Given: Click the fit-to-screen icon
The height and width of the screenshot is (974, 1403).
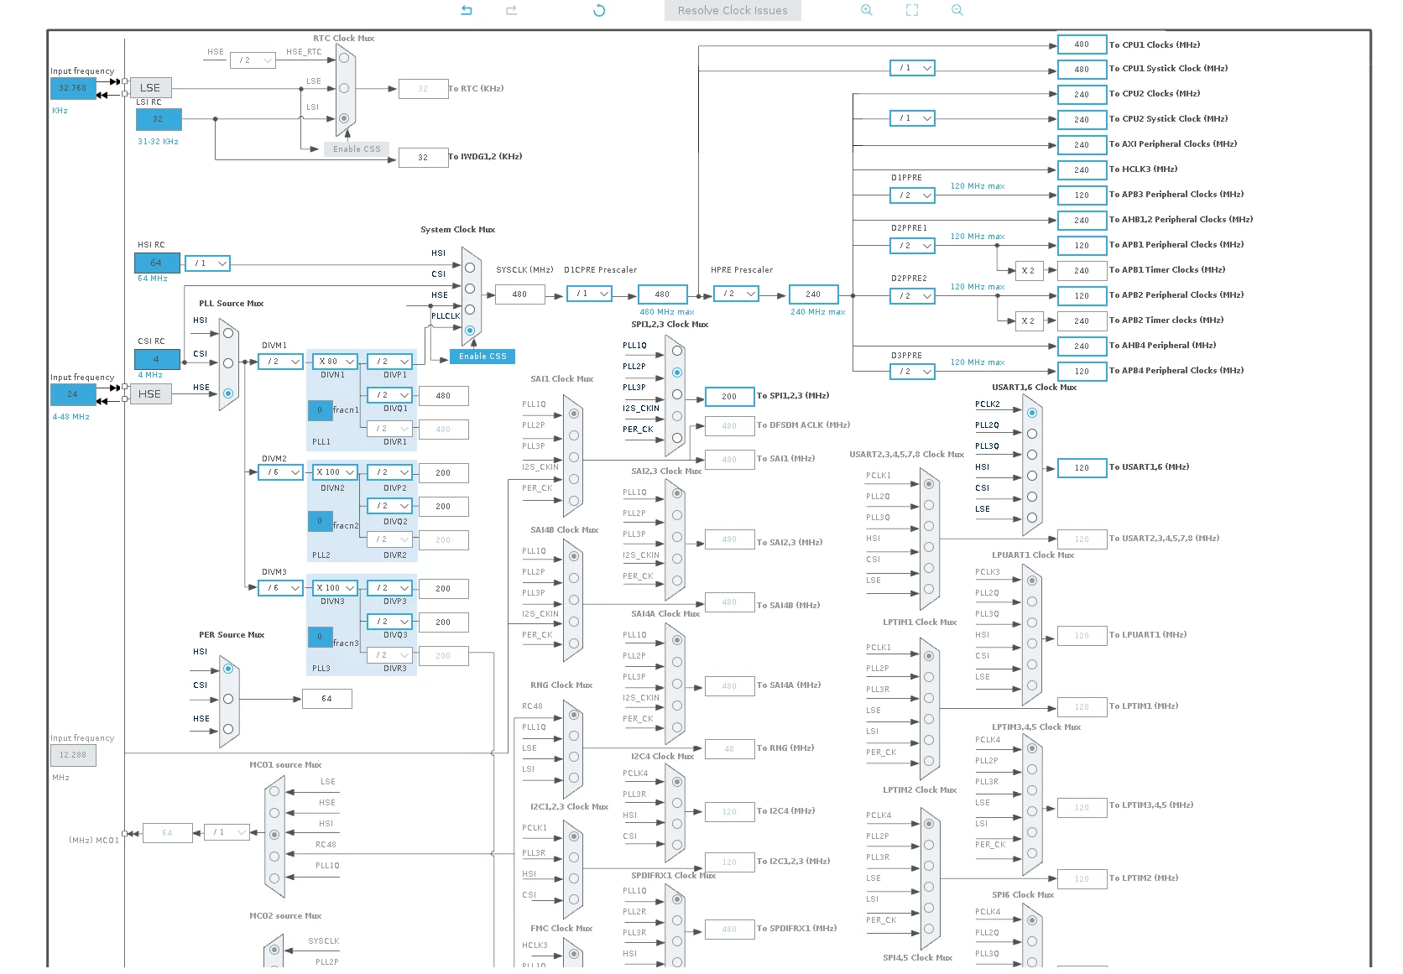Looking at the screenshot, I should coord(912,10).
